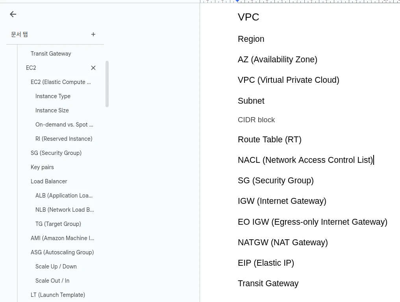The height and width of the screenshot is (302, 400).
Task: Navigate to RI (Reserved Instance) heading
Action: tap(64, 139)
